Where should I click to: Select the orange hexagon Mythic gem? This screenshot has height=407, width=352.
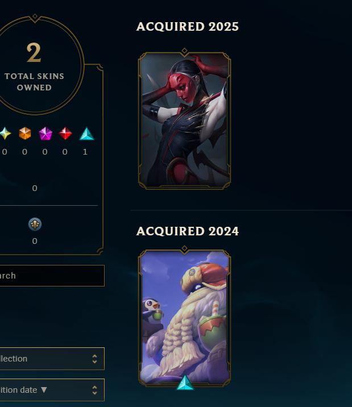coord(25,134)
